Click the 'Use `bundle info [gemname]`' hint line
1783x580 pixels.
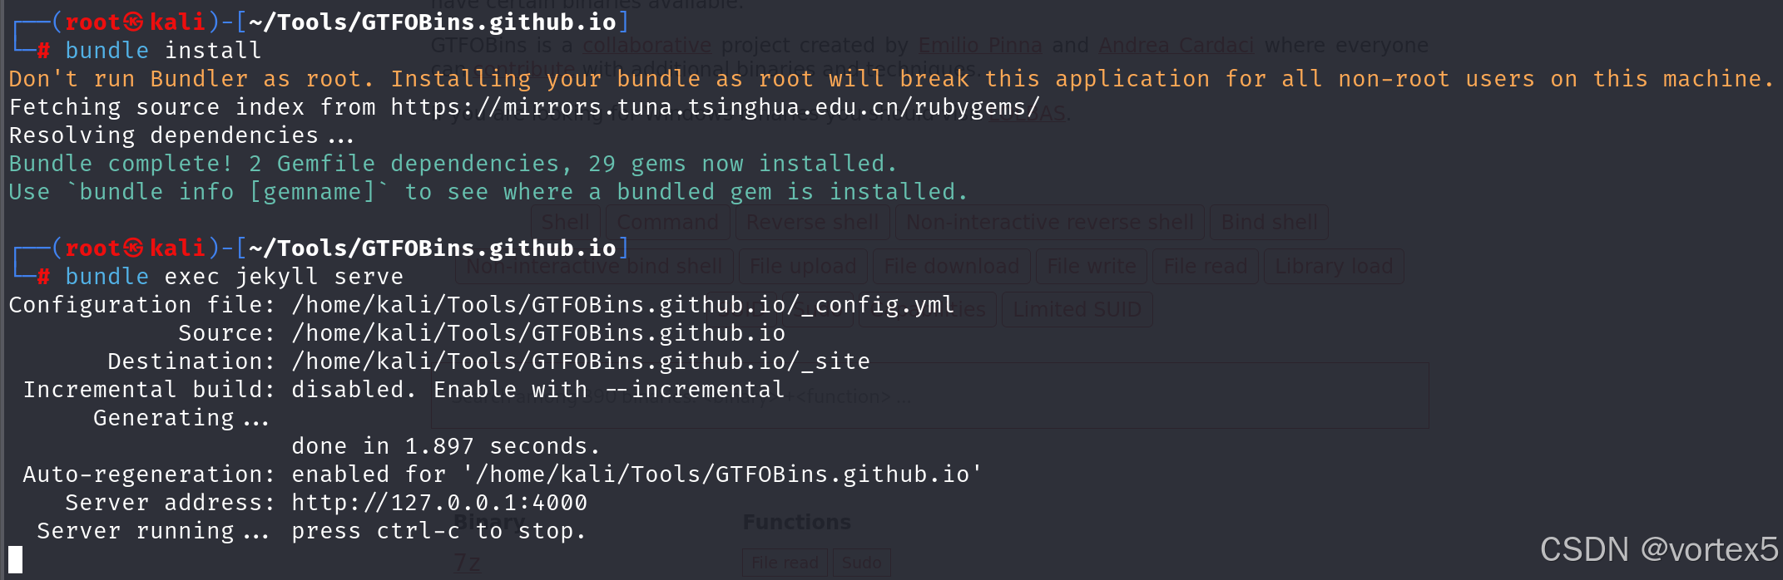pyautogui.click(x=488, y=192)
